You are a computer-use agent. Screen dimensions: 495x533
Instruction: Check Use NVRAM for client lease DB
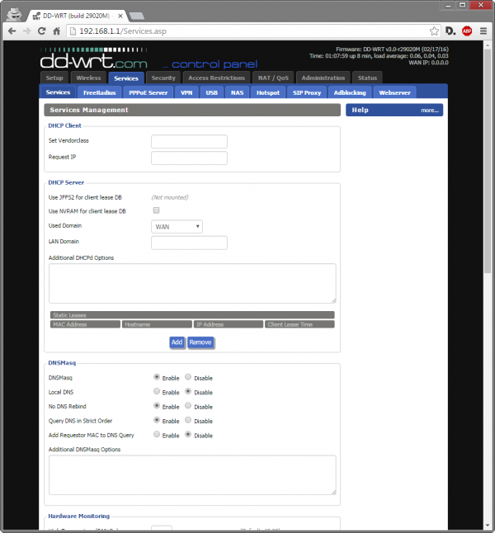(x=156, y=211)
